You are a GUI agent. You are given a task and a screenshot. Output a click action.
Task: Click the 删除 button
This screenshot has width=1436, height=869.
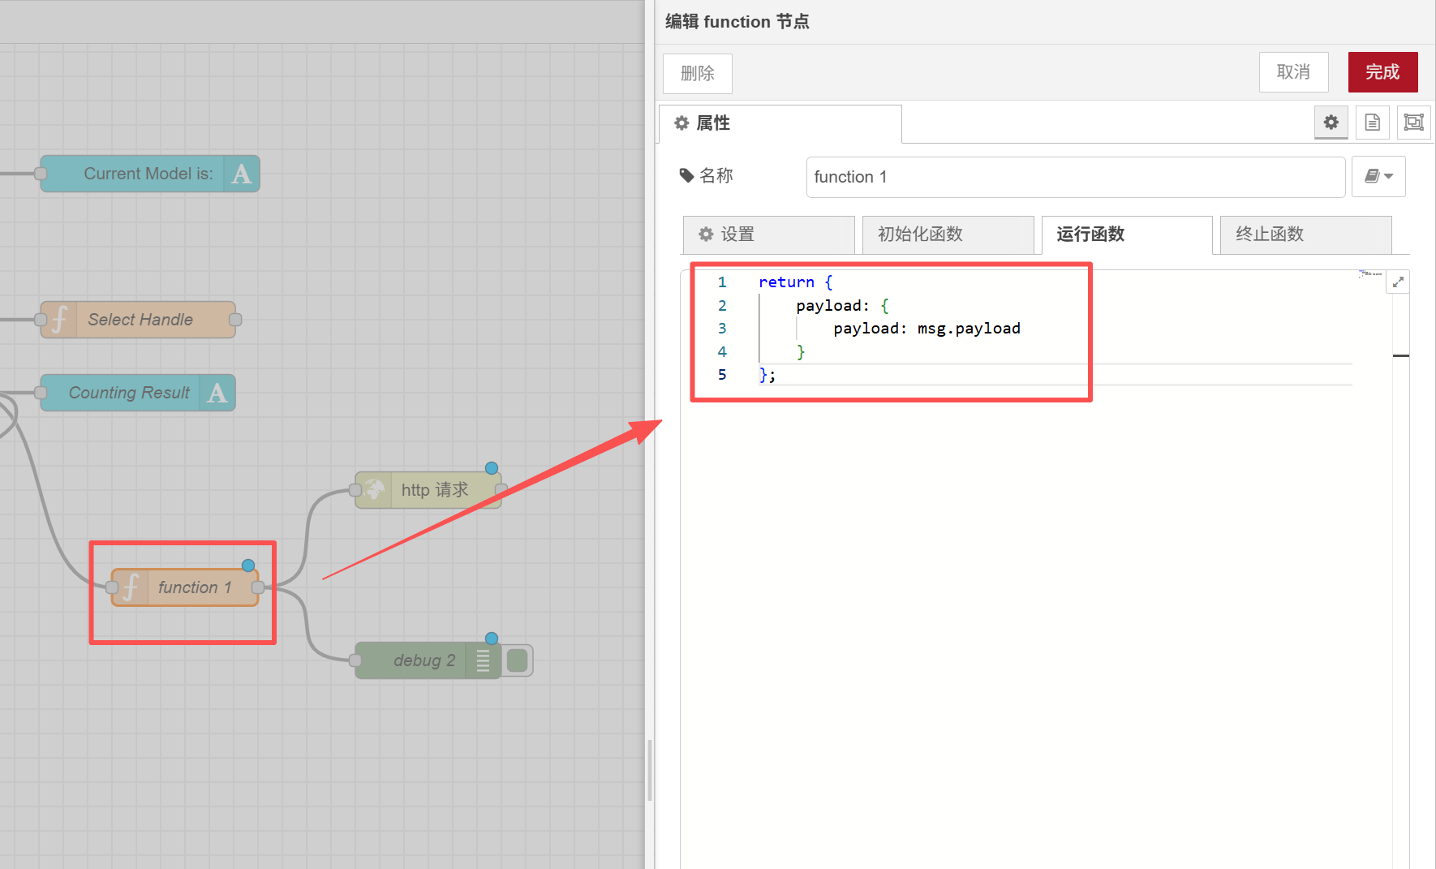pos(697,74)
